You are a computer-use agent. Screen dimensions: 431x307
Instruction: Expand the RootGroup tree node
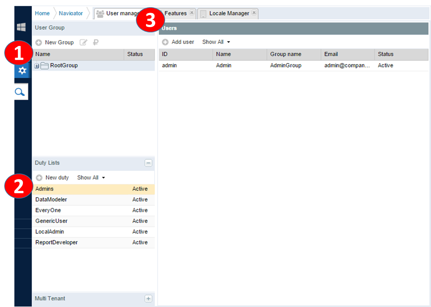pyautogui.click(x=37, y=66)
